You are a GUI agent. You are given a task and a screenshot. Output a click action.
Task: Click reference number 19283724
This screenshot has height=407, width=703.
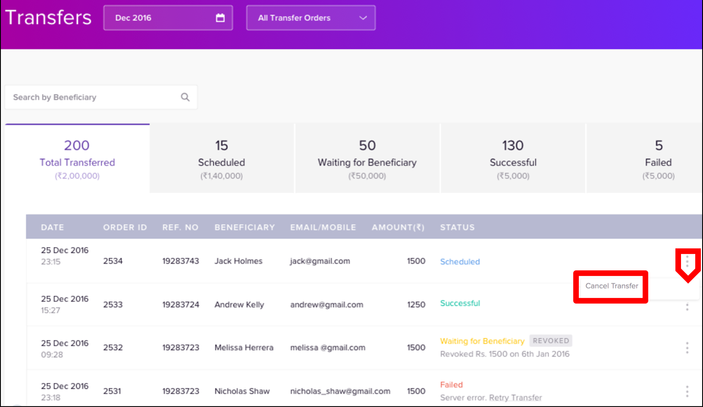(181, 304)
